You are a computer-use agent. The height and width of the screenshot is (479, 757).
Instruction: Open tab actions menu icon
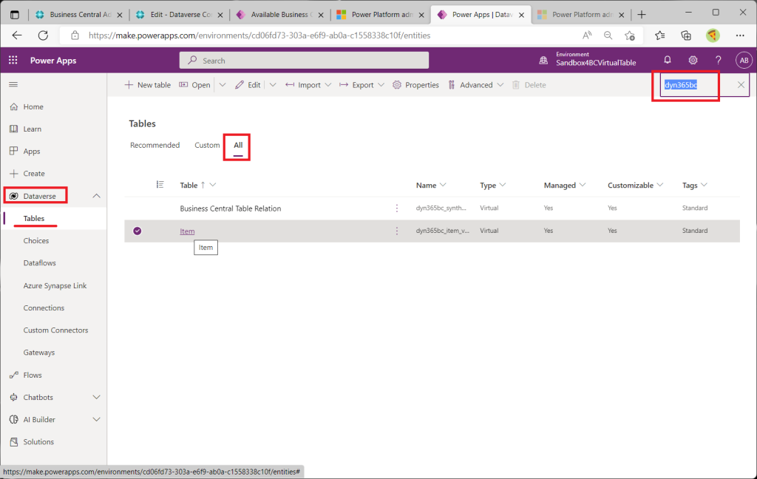pyautogui.click(x=15, y=15)
